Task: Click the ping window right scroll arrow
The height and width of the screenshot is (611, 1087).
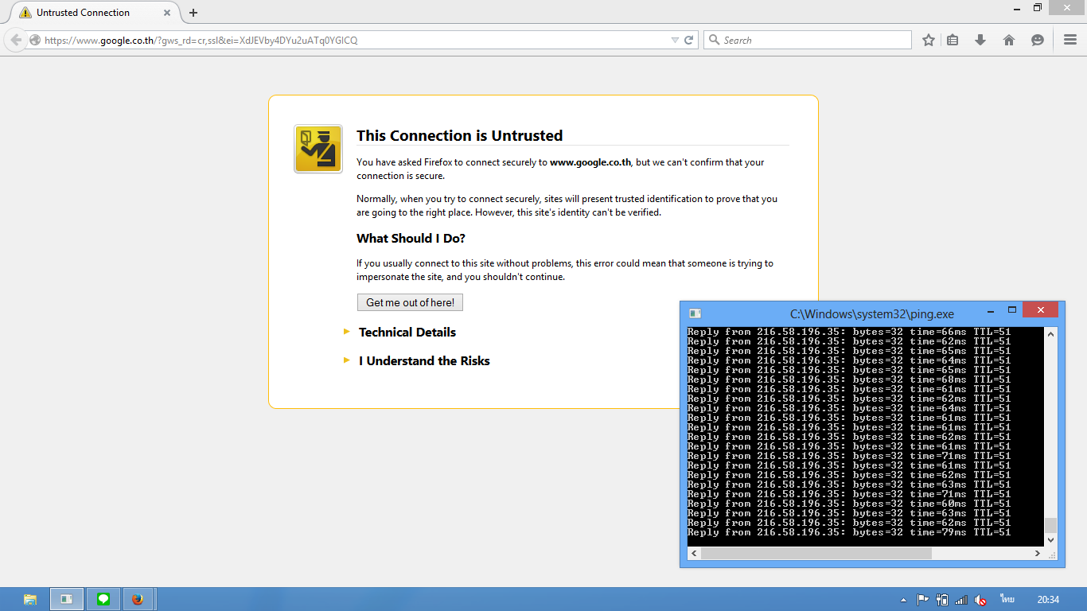Action: point(1038,553)
